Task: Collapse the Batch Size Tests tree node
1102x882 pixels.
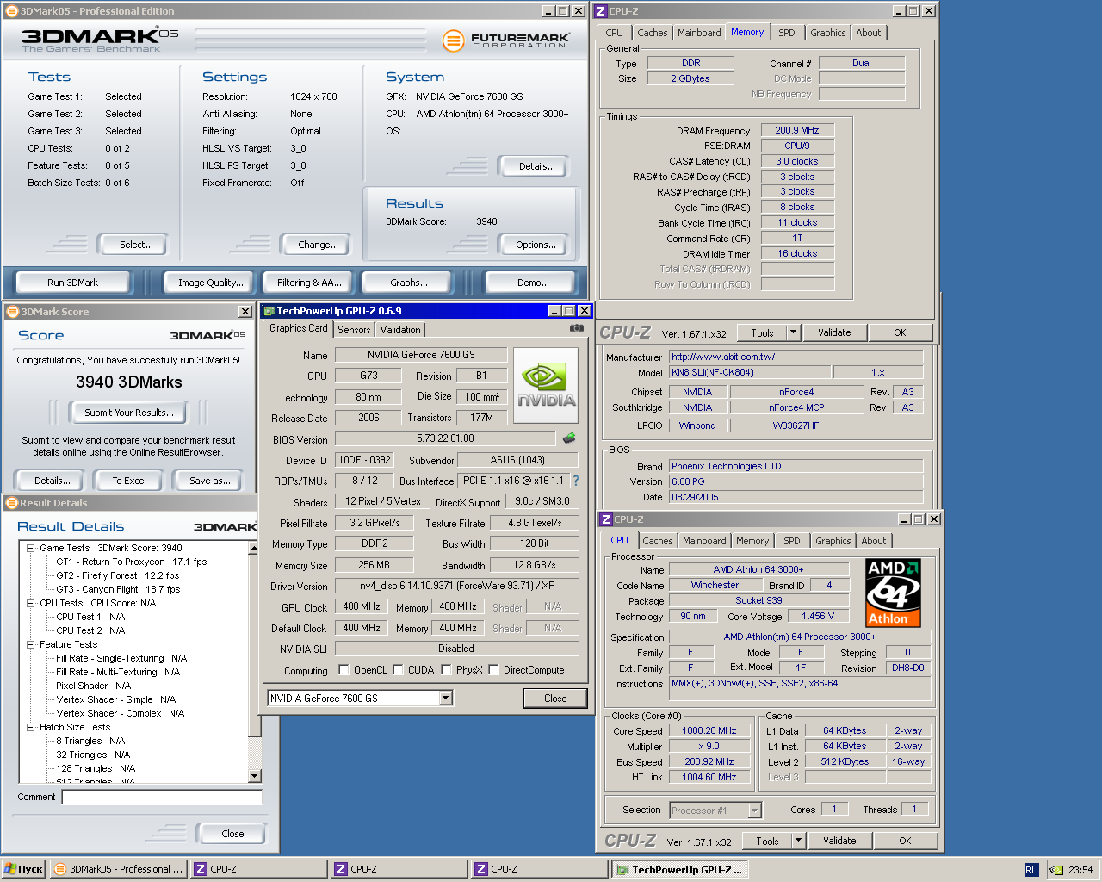Action: click(x=31, y=727)
